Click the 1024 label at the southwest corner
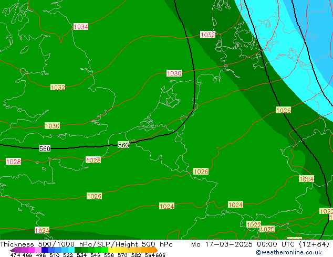 (42, 230)
